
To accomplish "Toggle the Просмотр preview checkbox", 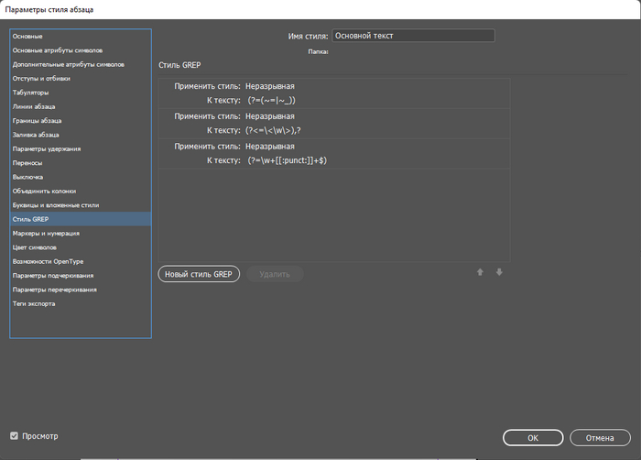I will point(14,436).
